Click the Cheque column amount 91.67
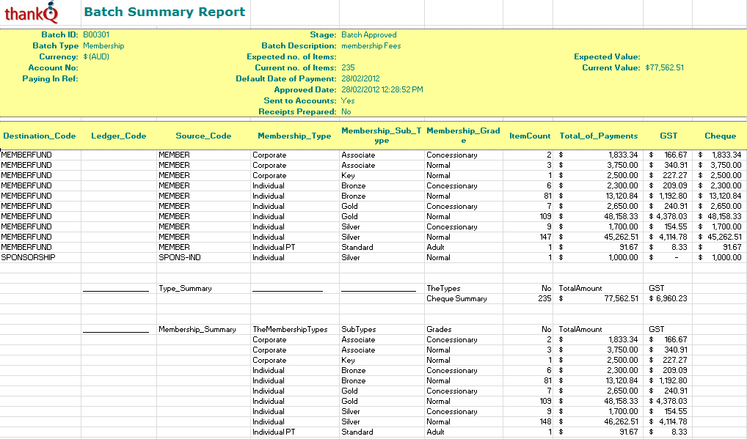The image size is (747, 439). [732, 247]
